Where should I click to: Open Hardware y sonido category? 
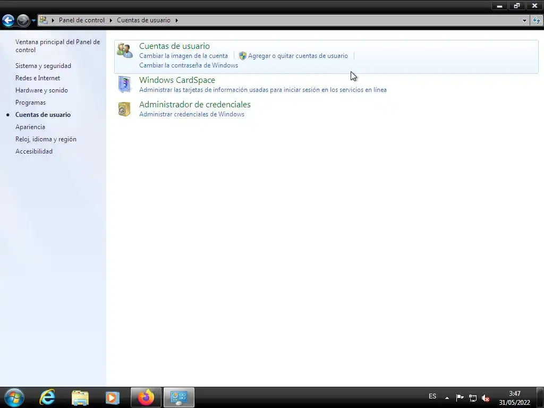tap(41, 90)
